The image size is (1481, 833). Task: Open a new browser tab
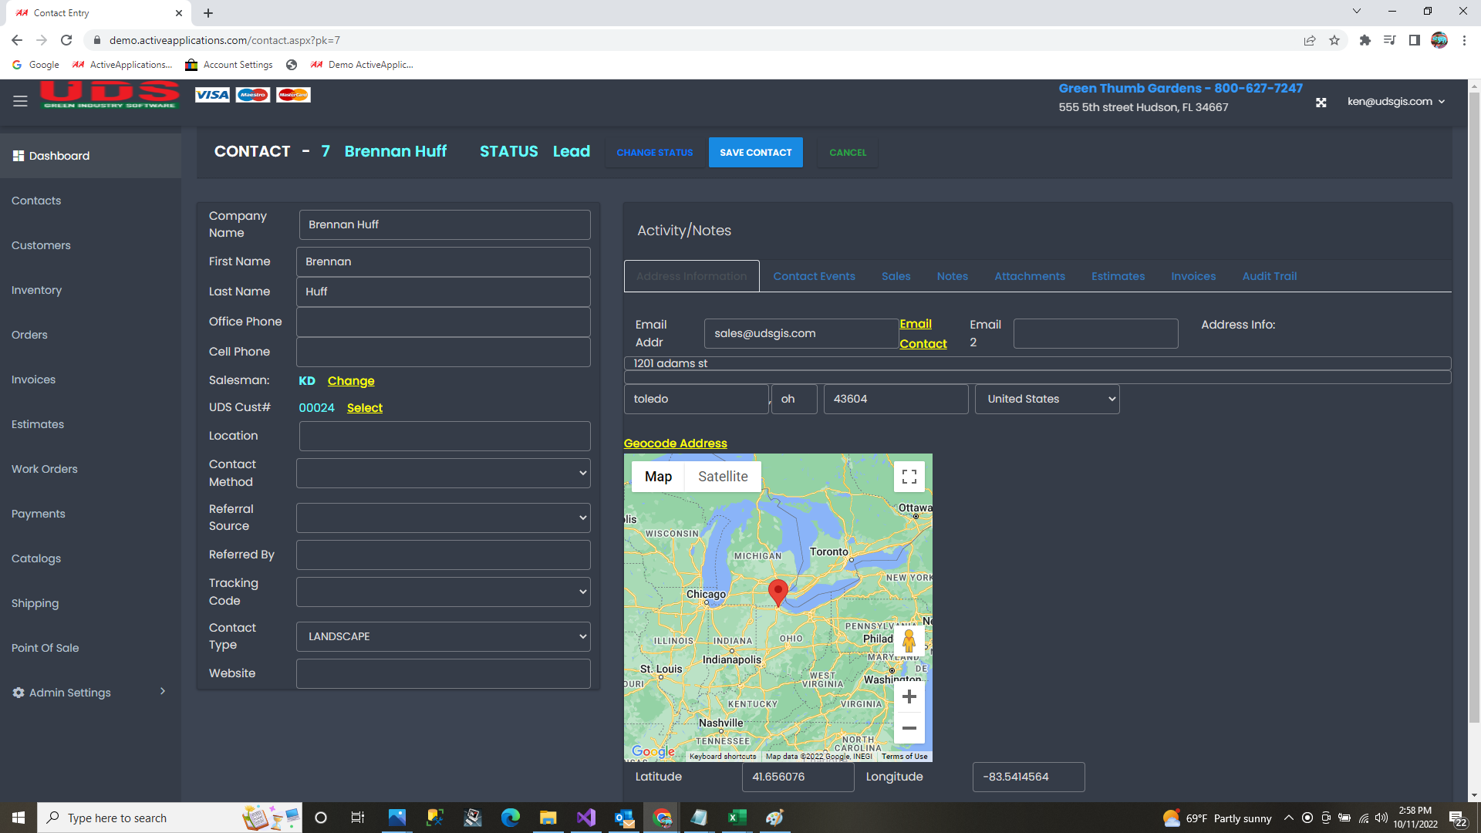(x=208, y=13)
